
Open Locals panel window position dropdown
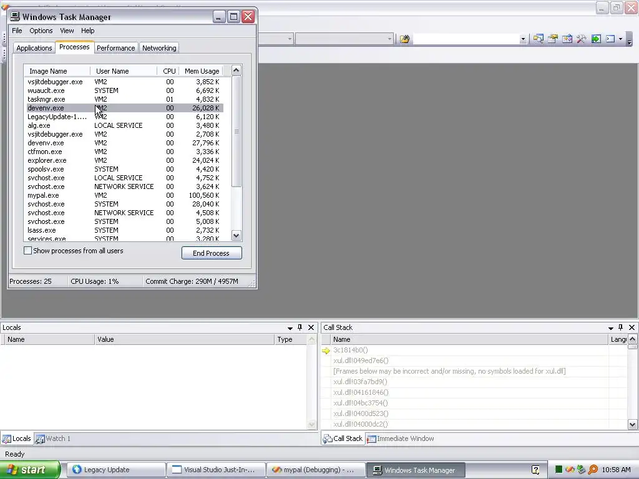pyautogui.click(x=290, y=328)
